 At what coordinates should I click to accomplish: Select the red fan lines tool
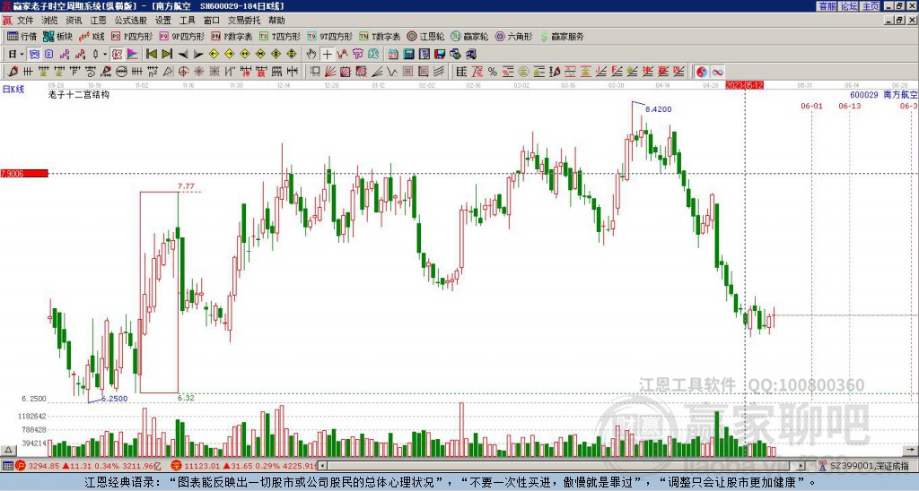330,72
